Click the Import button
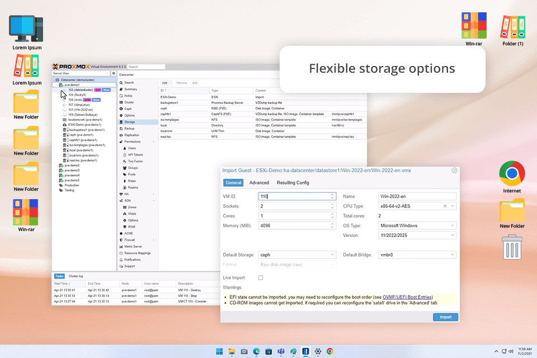Image resolution: width=537 pixels, height=358 pixels. click(445, 317)
